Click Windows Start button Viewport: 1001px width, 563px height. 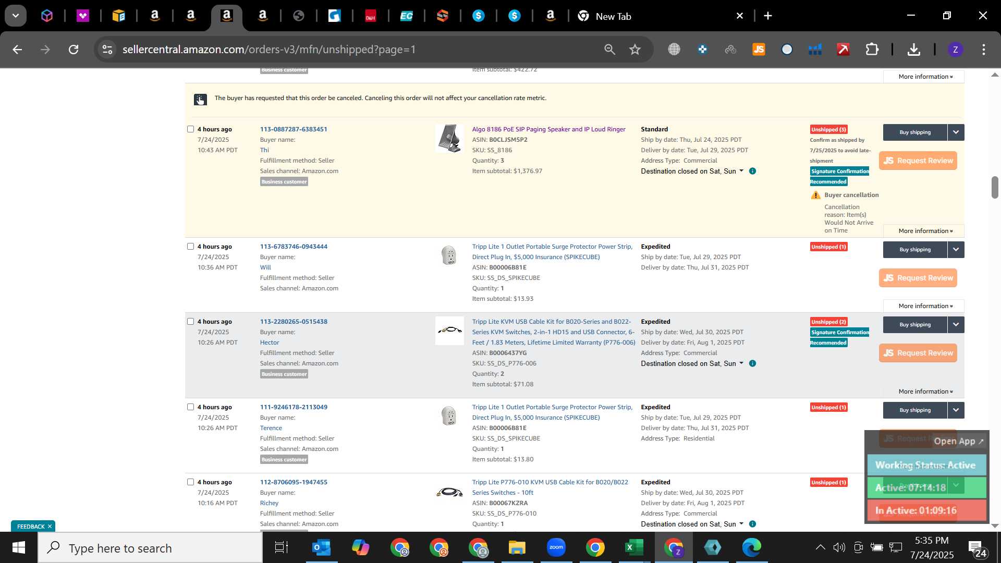19,548
